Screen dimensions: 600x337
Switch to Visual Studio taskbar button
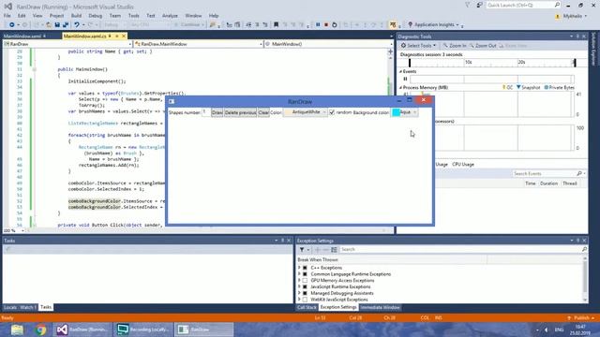tap(82, 330)
